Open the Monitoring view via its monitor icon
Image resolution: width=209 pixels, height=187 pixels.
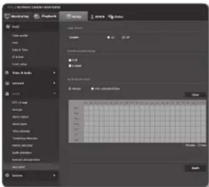[7, 16]
